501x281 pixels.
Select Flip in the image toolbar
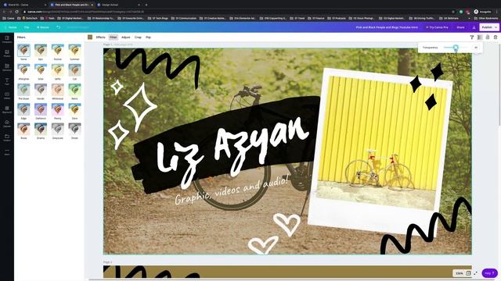click(148, 37)
